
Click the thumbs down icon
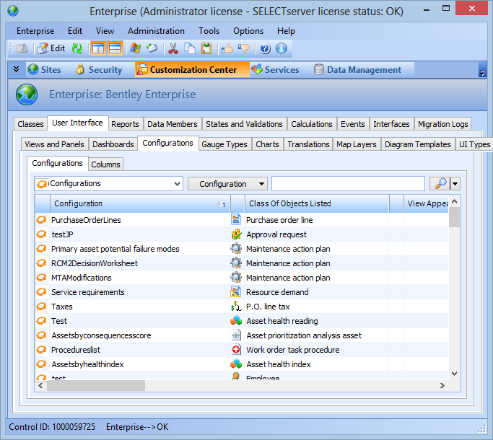pos(244,48)
